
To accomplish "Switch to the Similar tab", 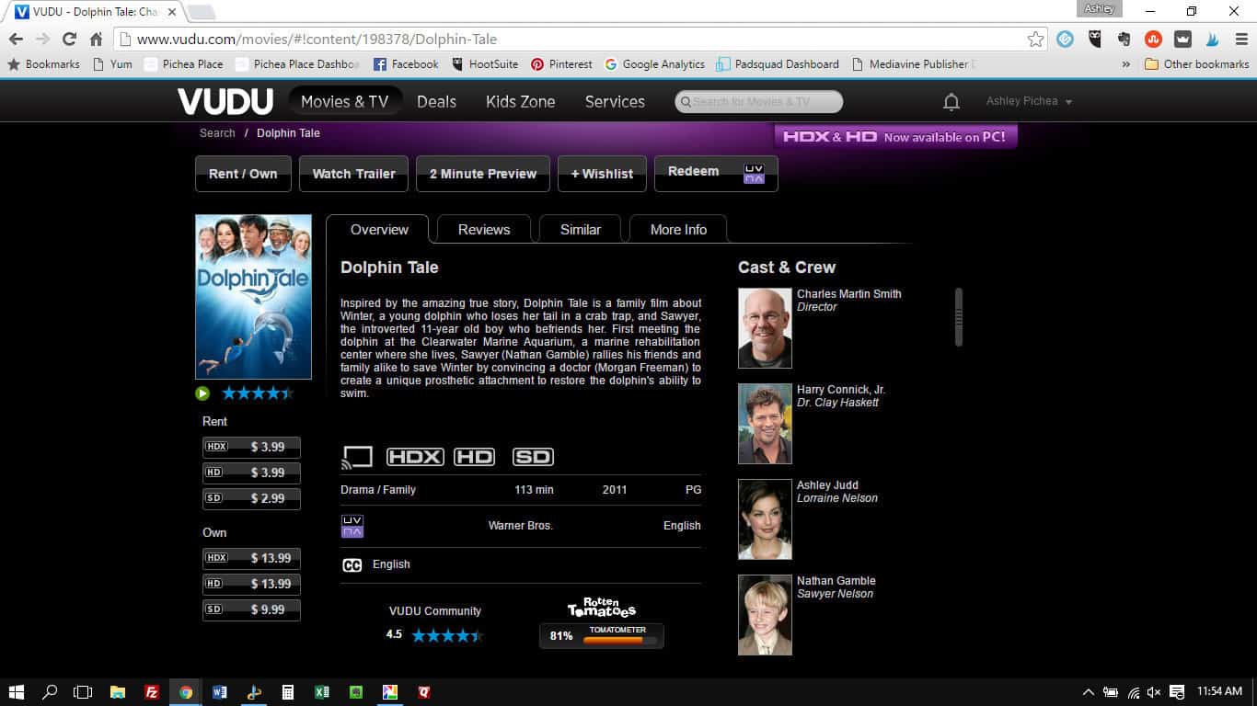I will (581, 230).
